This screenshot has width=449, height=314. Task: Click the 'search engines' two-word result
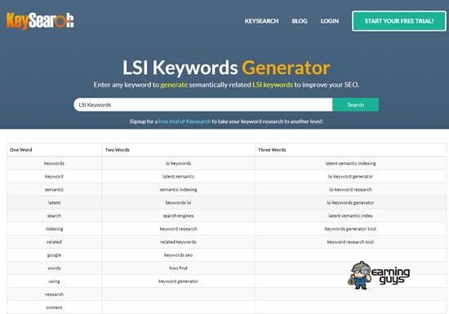(179, 215)
